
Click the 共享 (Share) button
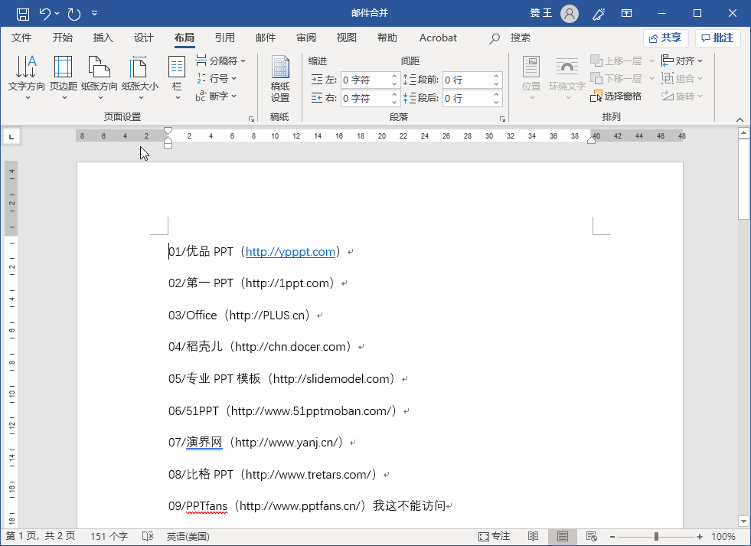tap(664, 37)
